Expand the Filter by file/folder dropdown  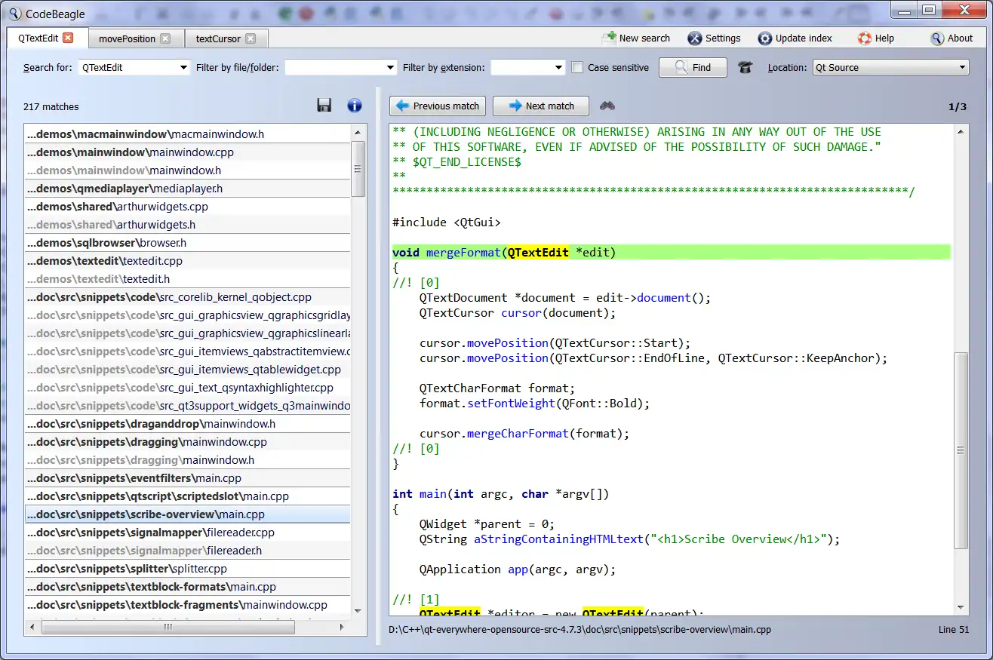pyautogui.click(x=390, y=67)
